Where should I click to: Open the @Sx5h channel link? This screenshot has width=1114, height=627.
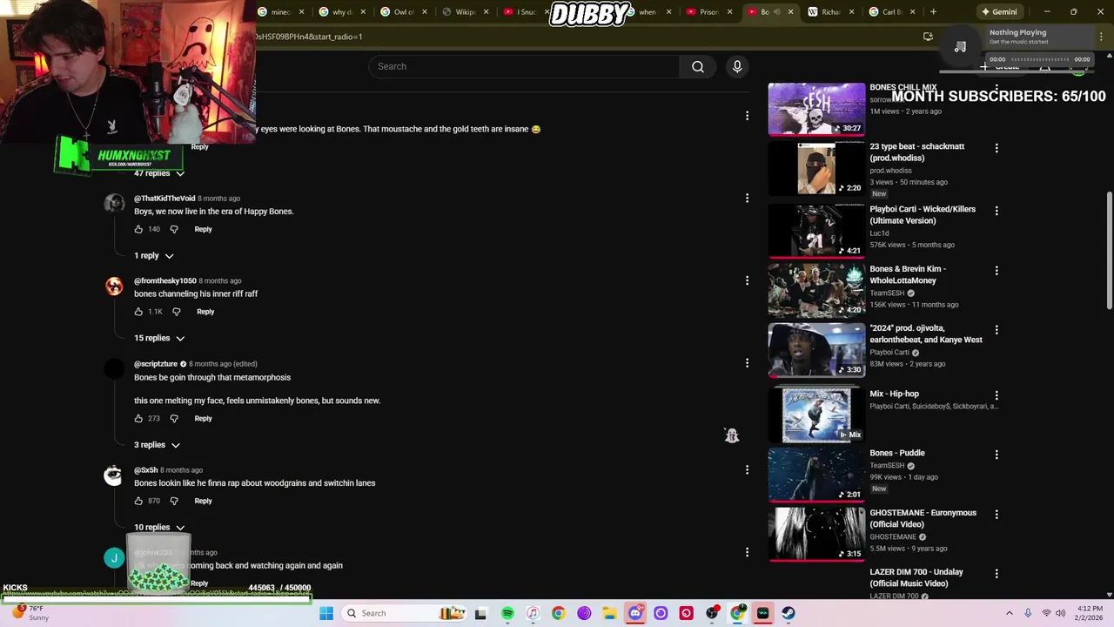tap(145, 470)
